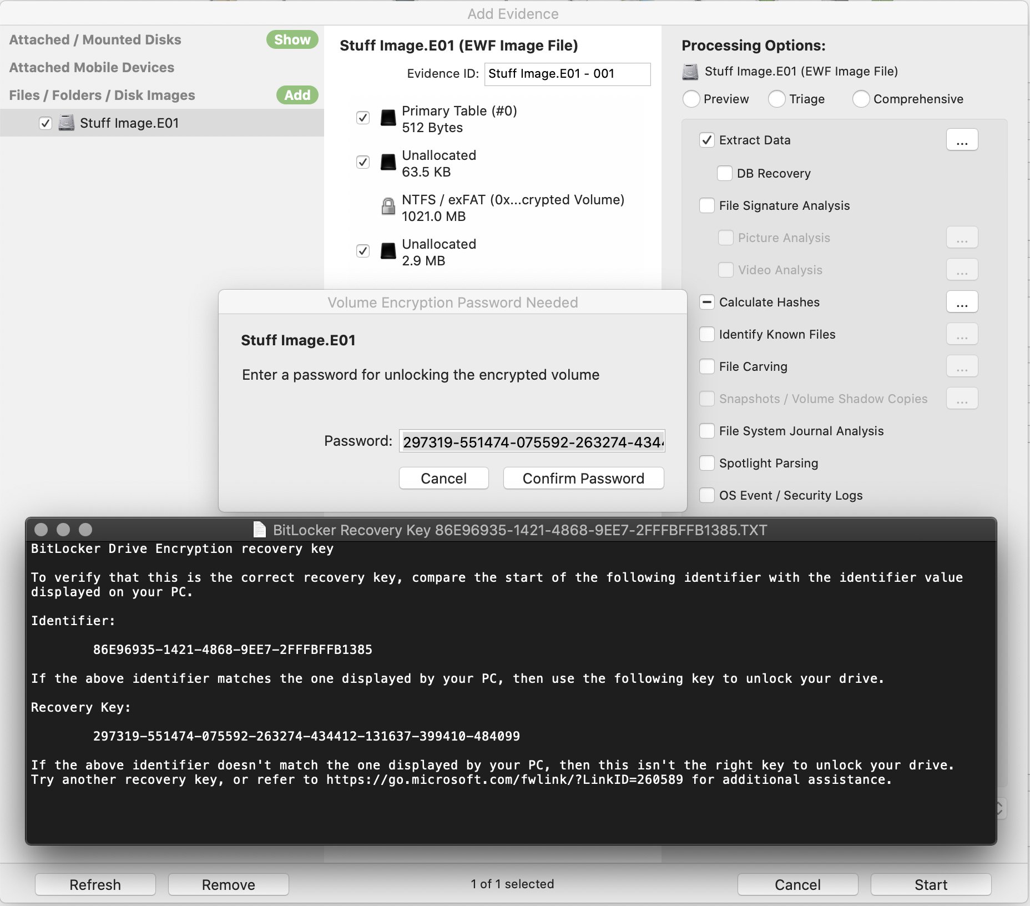Select Stuff Image.E01 row in the sidebar
1030x906 pixels.
[162, 123]
